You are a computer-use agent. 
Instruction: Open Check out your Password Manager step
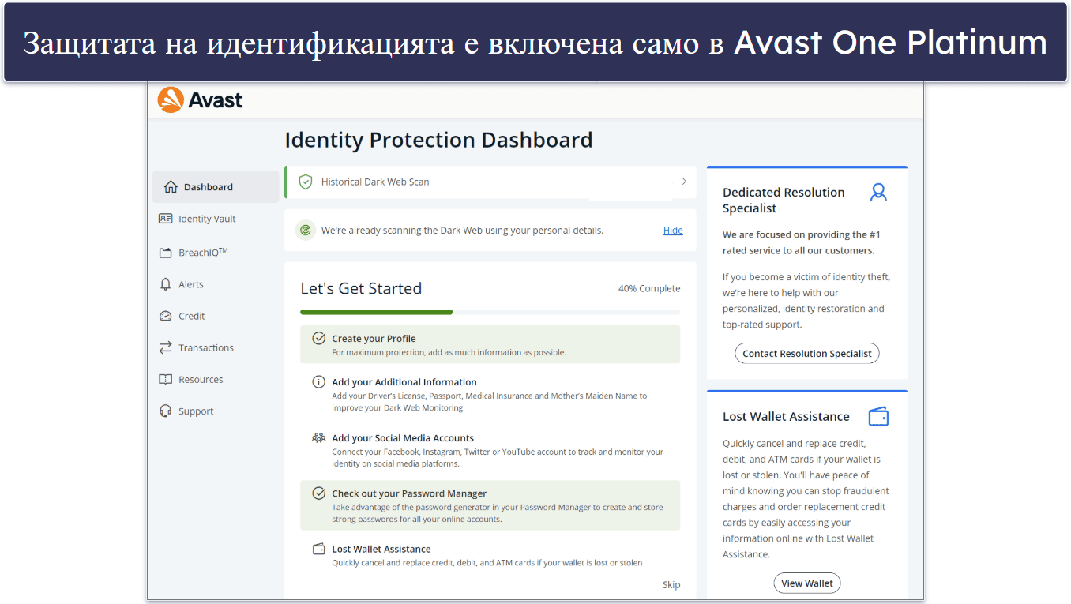tap(490, 505)
